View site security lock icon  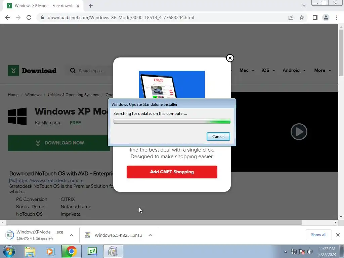point(42,17)
